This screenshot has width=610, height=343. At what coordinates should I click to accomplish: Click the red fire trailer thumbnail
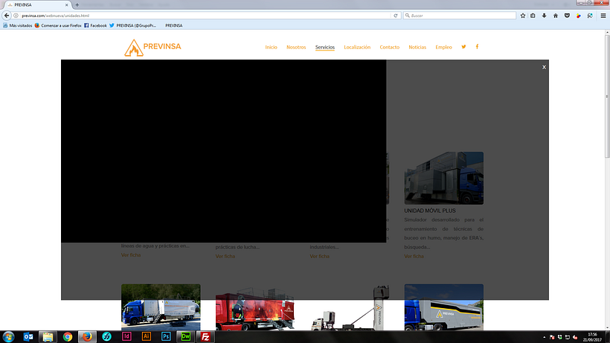255,310
